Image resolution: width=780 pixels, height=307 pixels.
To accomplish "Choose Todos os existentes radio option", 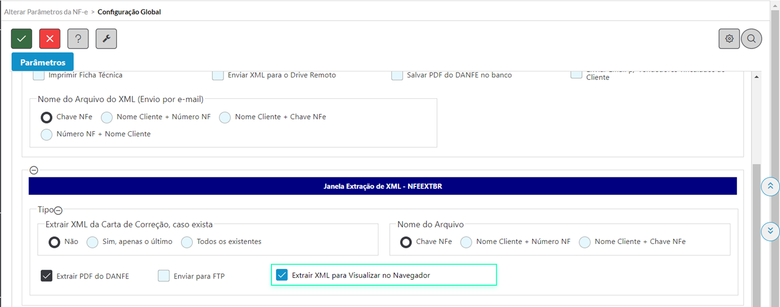I will [x=187, y=242].
